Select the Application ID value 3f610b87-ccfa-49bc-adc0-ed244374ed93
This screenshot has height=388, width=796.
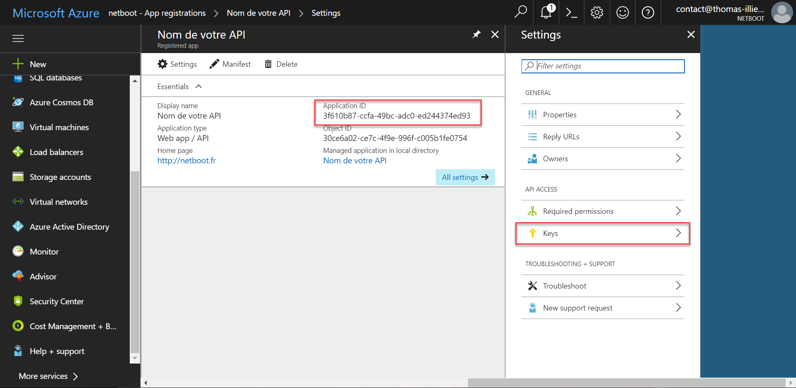tap(397, 116)
